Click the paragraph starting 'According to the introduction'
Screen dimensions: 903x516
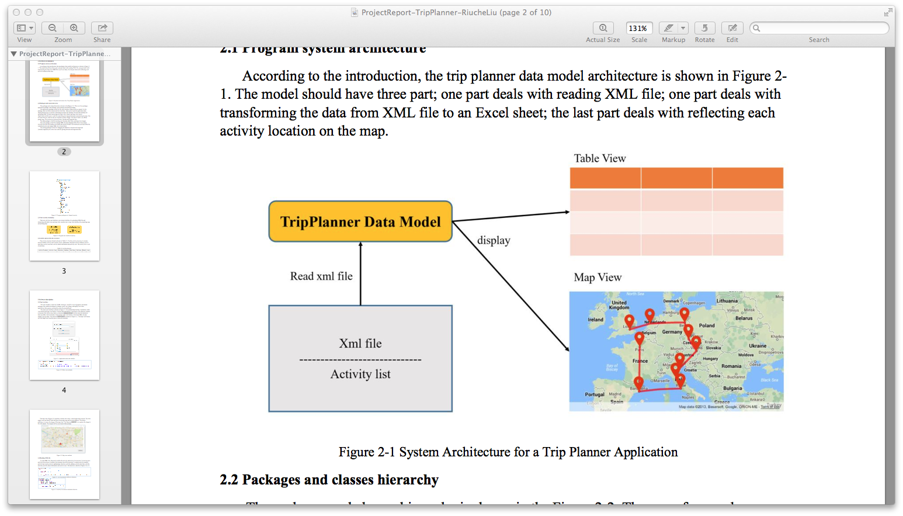(x=503, y=103)
